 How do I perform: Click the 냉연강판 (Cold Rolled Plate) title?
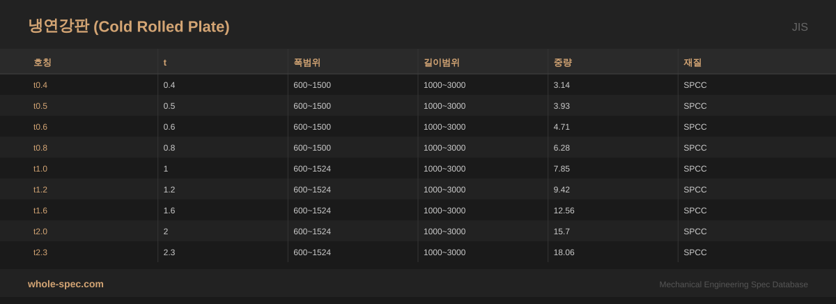pos(129,26)
